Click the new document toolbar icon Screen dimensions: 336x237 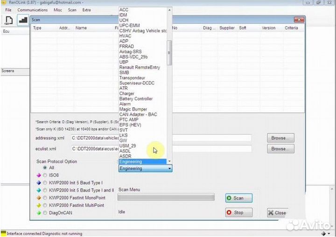pyautogui.click(x=9, y=20)
